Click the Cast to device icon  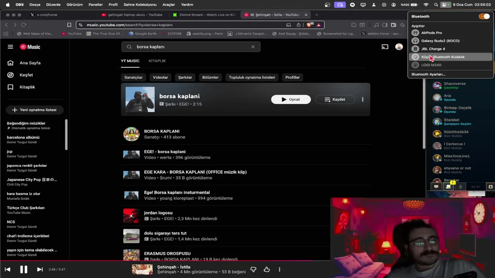385,47
